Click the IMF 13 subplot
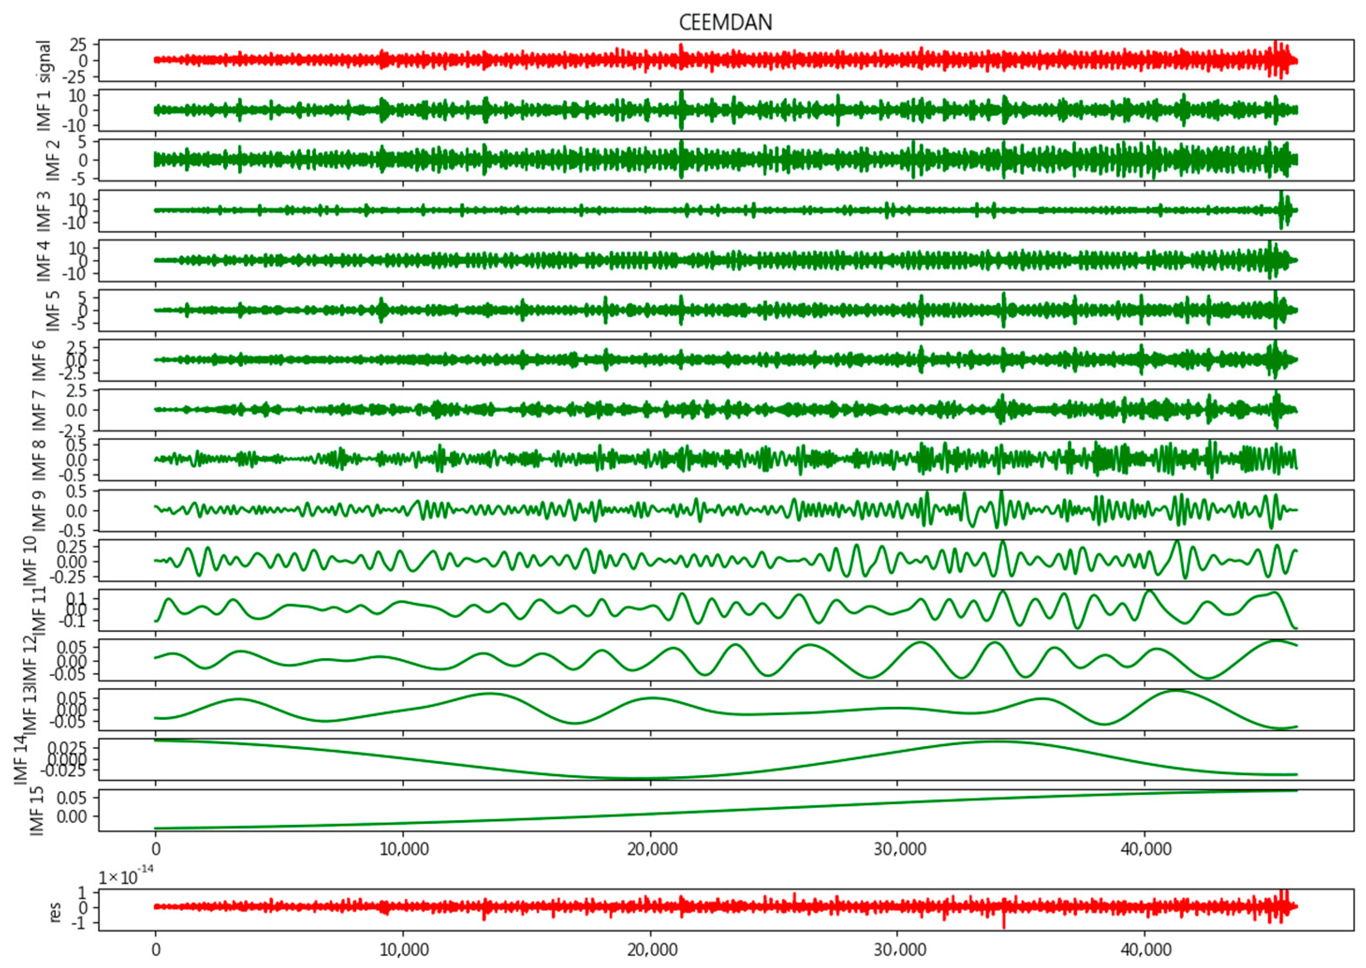Screen dimensions: 1366x968 tap(725, 709)
